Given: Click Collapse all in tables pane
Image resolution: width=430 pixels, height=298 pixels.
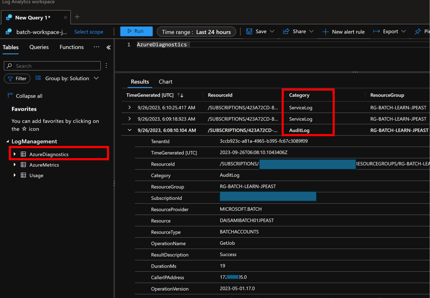Looking at the screenshot, I should tap(25, 96).
